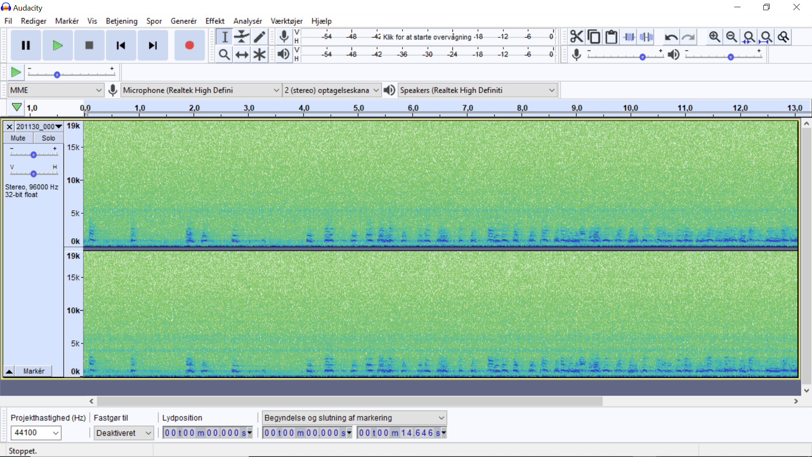The image size is (812, 457).
Task: Open the Hjælp menu
Action: click(321, 21)
